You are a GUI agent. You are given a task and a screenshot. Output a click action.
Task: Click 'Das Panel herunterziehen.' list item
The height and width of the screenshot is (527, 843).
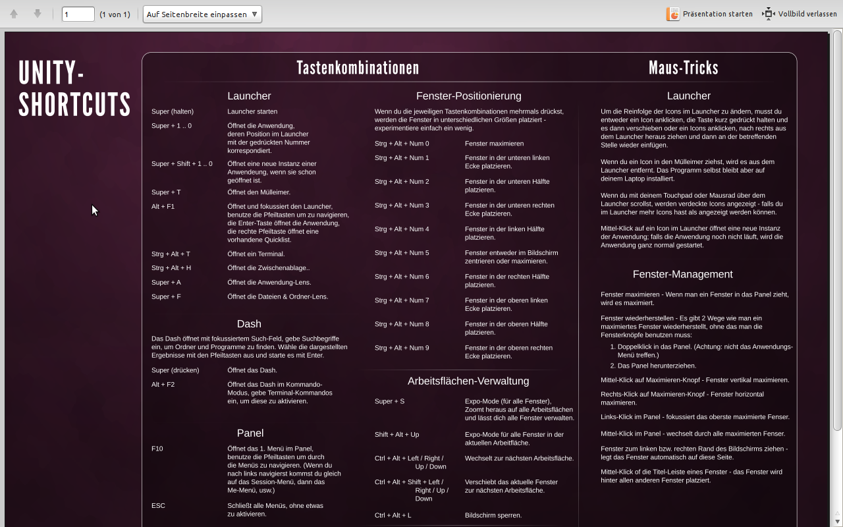click(657, 366)
